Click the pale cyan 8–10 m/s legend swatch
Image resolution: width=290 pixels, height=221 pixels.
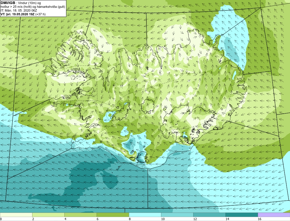[x=145, y=215]
